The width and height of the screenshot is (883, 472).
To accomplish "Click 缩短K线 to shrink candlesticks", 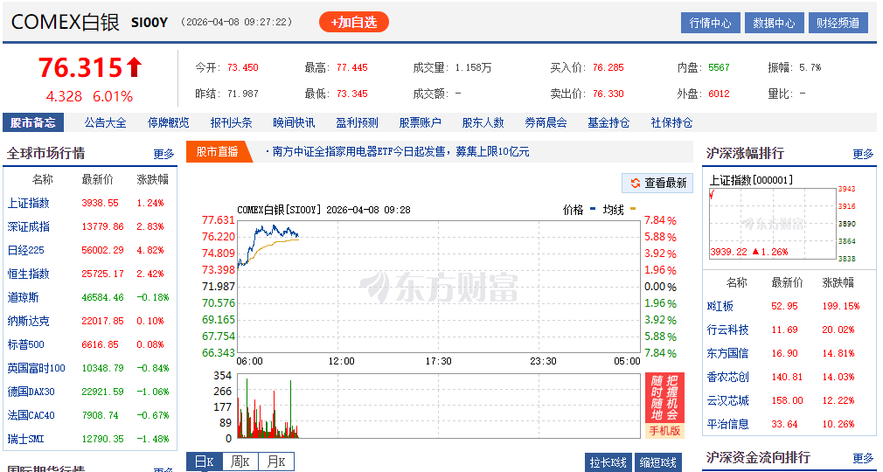I will [x=657, y=462].
